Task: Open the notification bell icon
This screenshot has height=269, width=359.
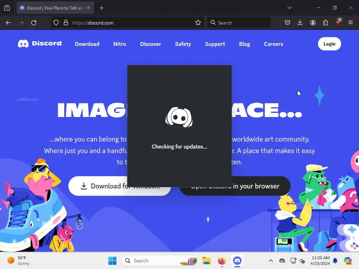Action: (335, 261)
